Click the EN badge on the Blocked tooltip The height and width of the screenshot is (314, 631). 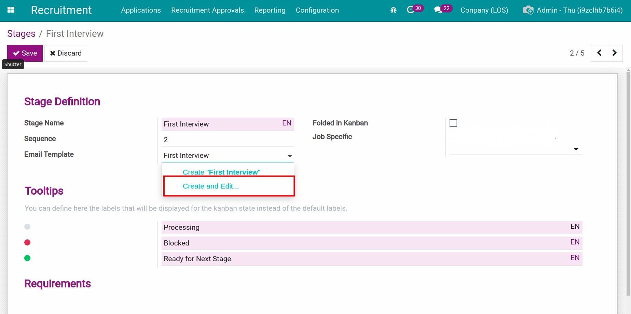575,242
